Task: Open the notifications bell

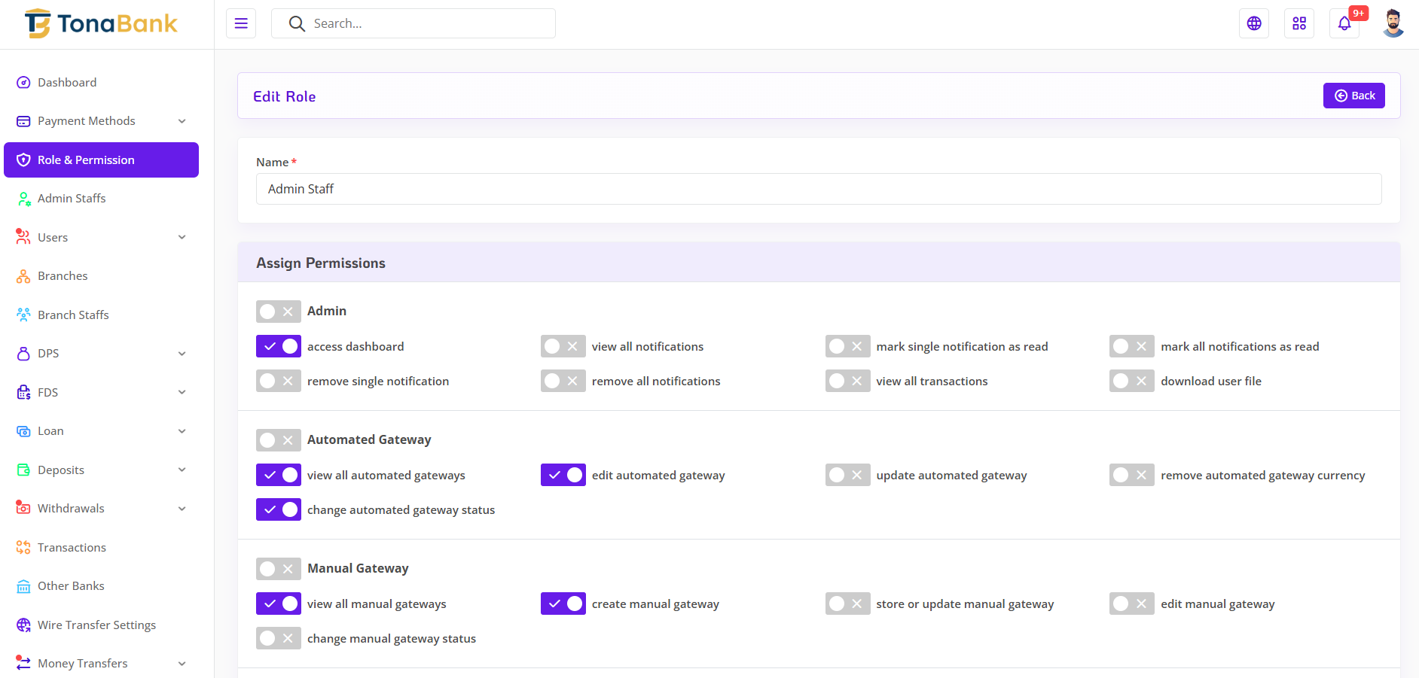Action: pos(1344,23)
